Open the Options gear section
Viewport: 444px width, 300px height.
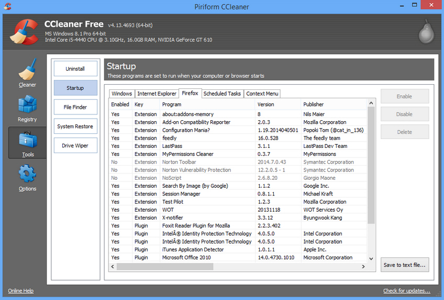tap(27, 178)
